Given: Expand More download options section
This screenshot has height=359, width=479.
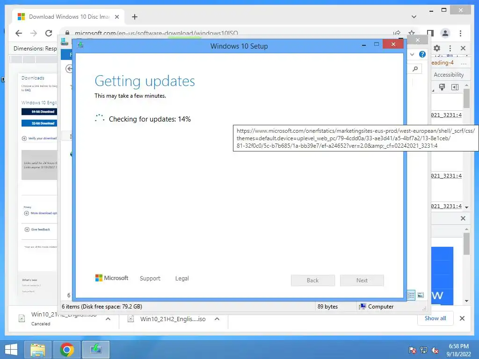Looking at the screenshot, I should [41, 213].
